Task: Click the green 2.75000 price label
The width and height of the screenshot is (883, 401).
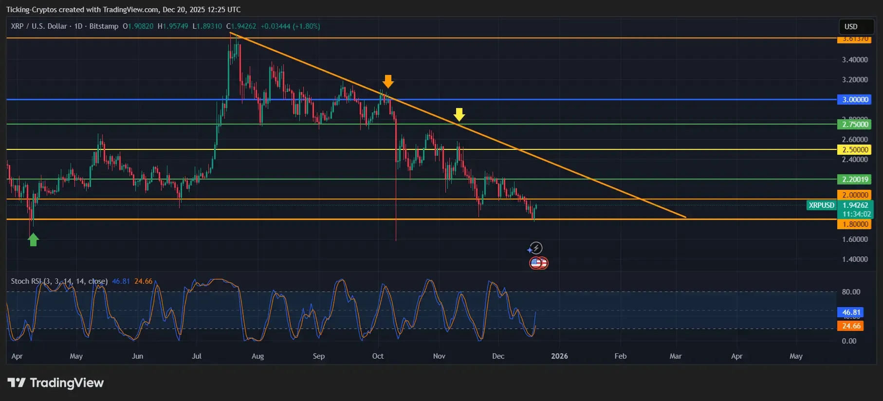Action: click(x=854, y=124)
